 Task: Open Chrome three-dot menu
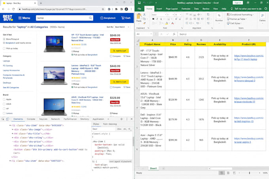tap(131, 9)
